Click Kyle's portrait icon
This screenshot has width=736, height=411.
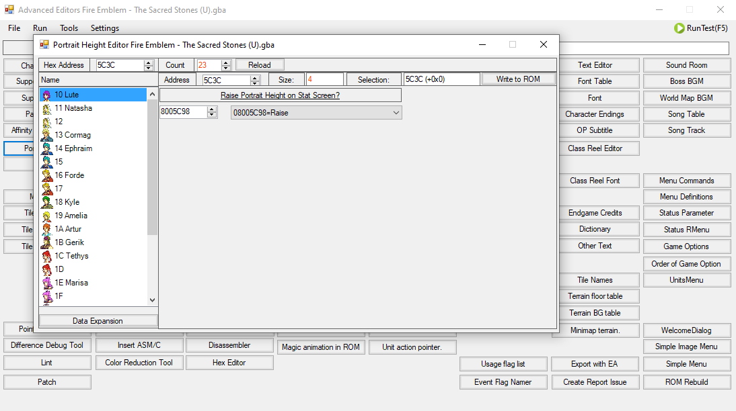46,202
